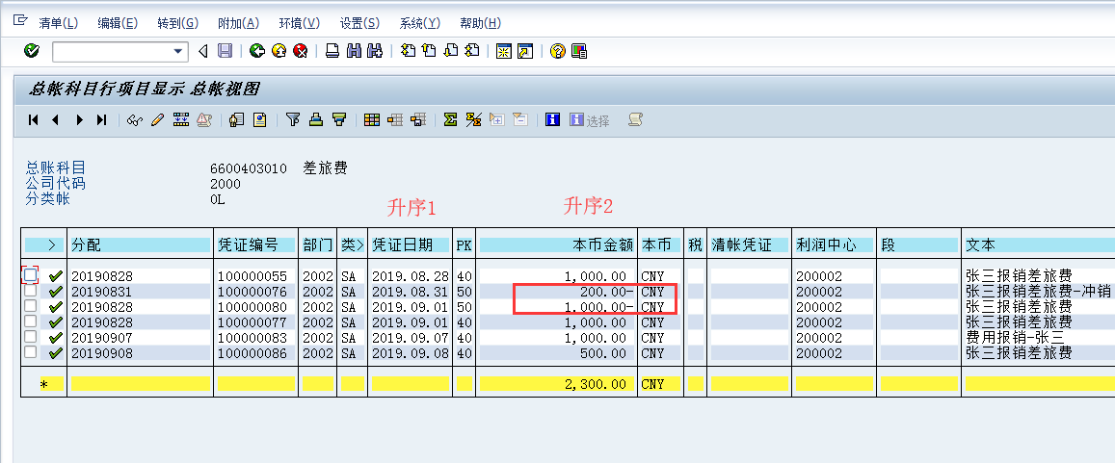Click document number 100000083 cell

coord(256,338)
